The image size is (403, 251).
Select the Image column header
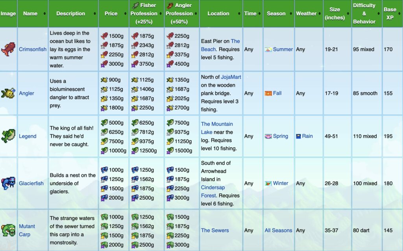click(8, 13)
